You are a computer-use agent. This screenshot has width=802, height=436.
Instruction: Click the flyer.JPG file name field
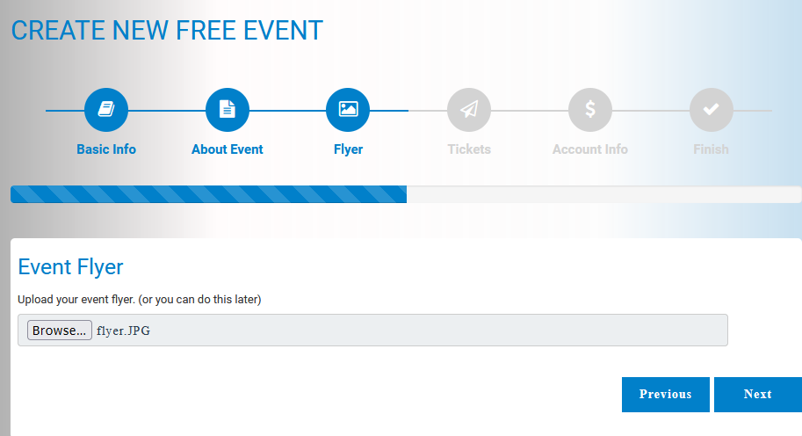(372, 330)
